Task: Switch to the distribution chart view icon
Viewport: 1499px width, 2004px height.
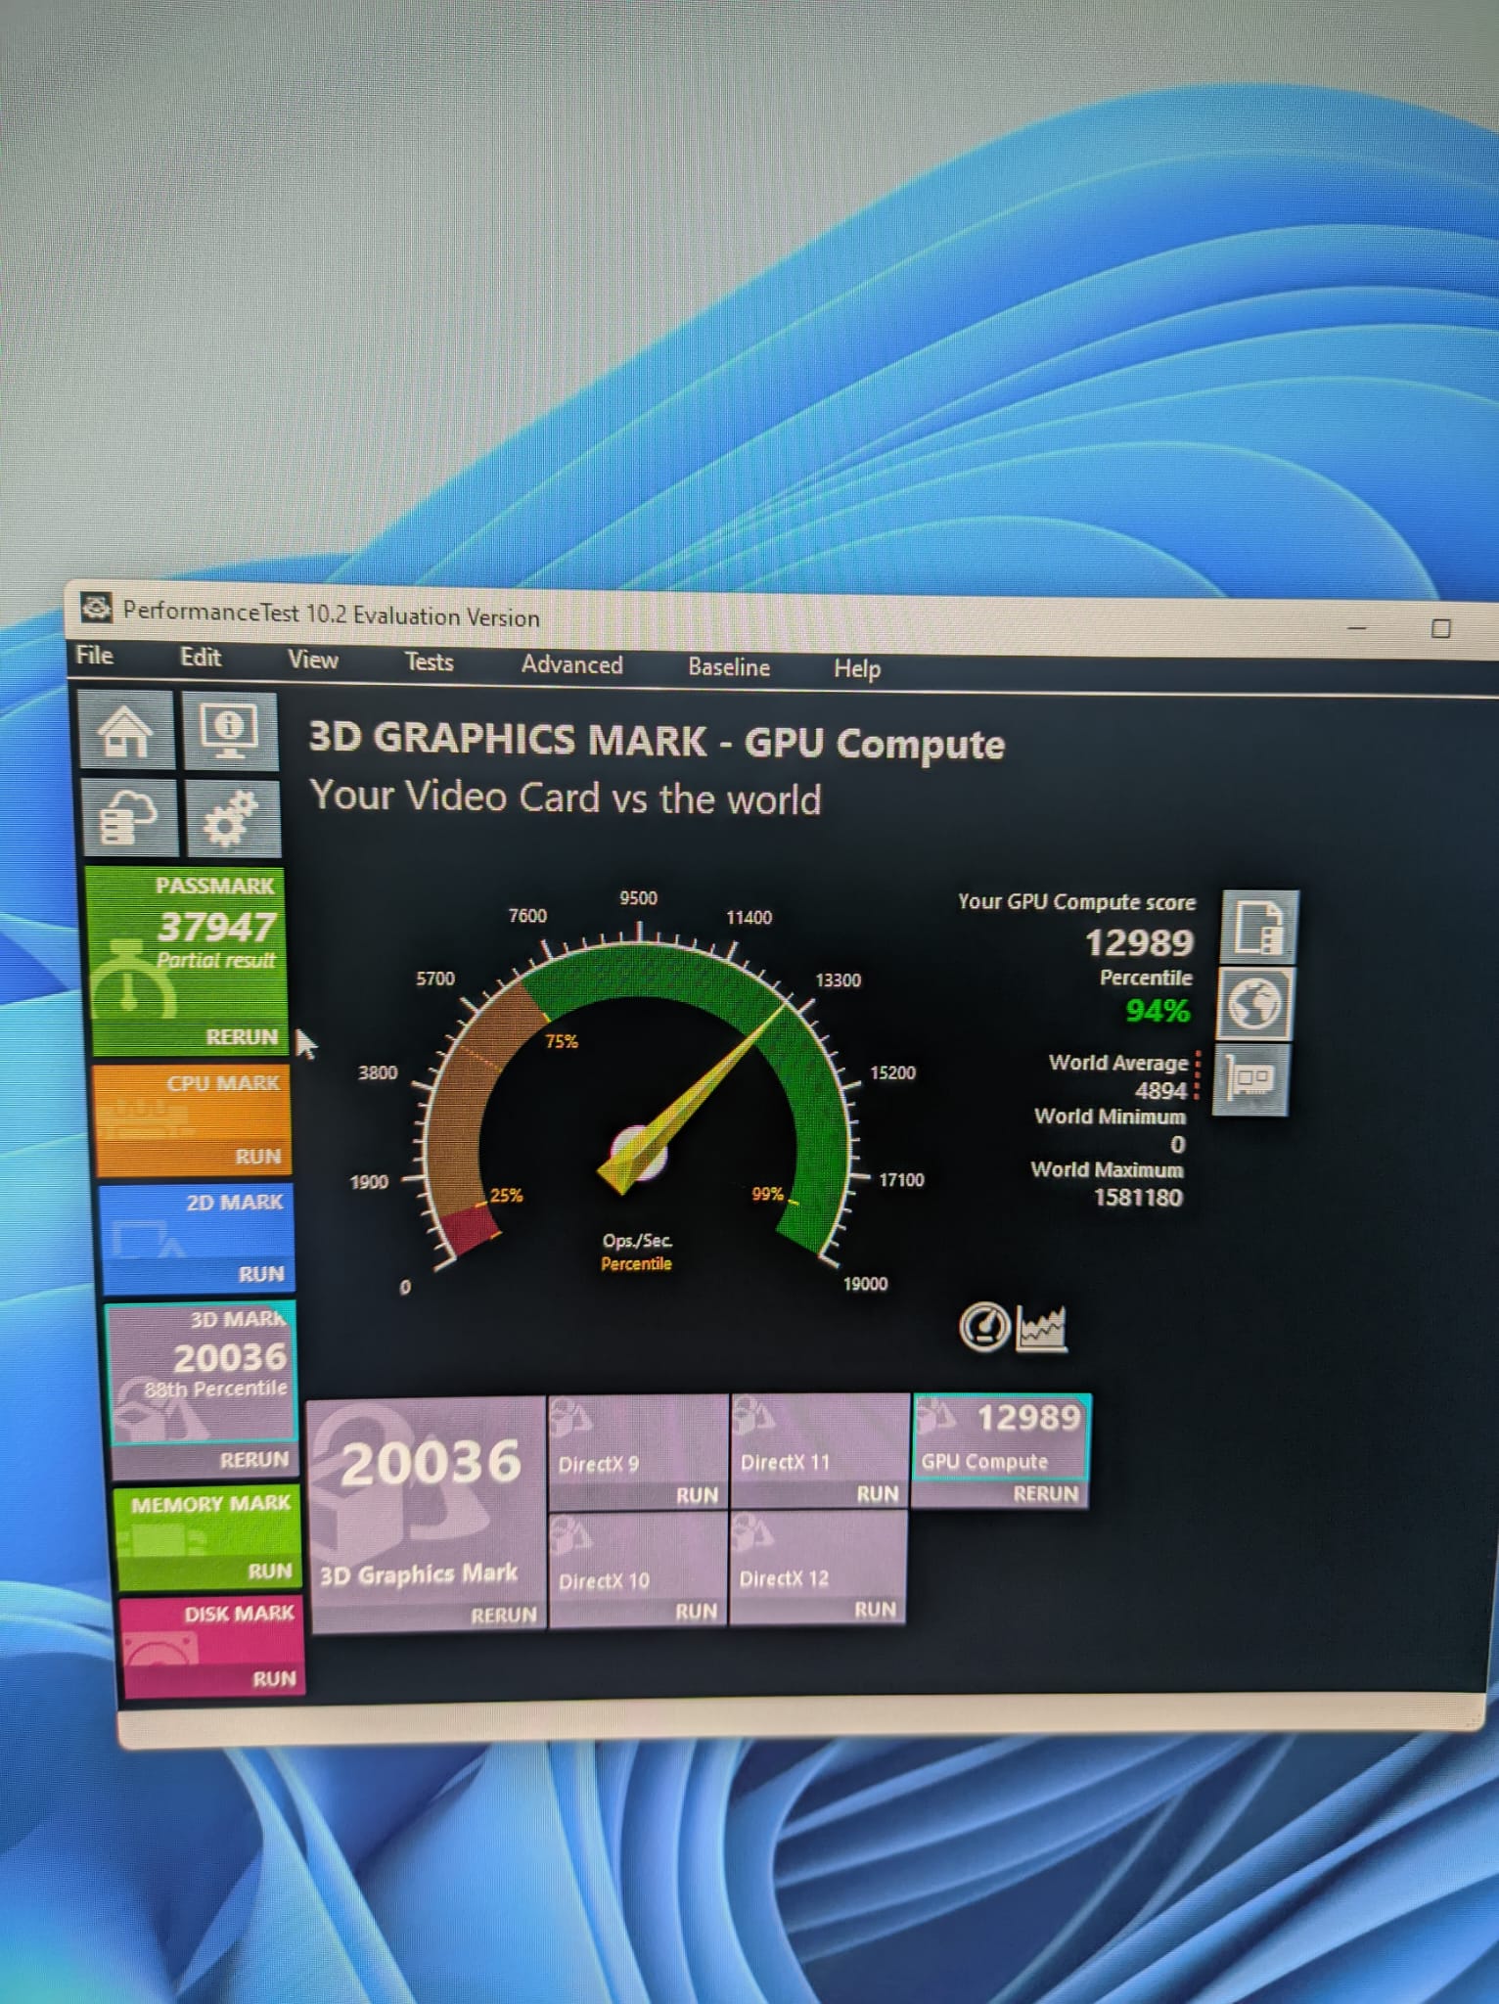Action: [1041, 1329]
